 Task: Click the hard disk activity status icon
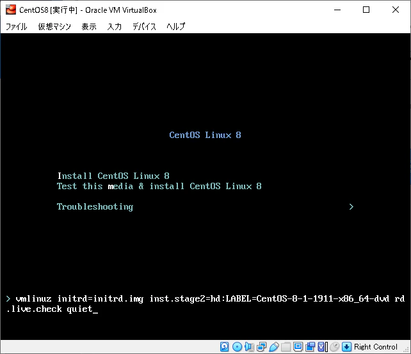tap(224, 347)
